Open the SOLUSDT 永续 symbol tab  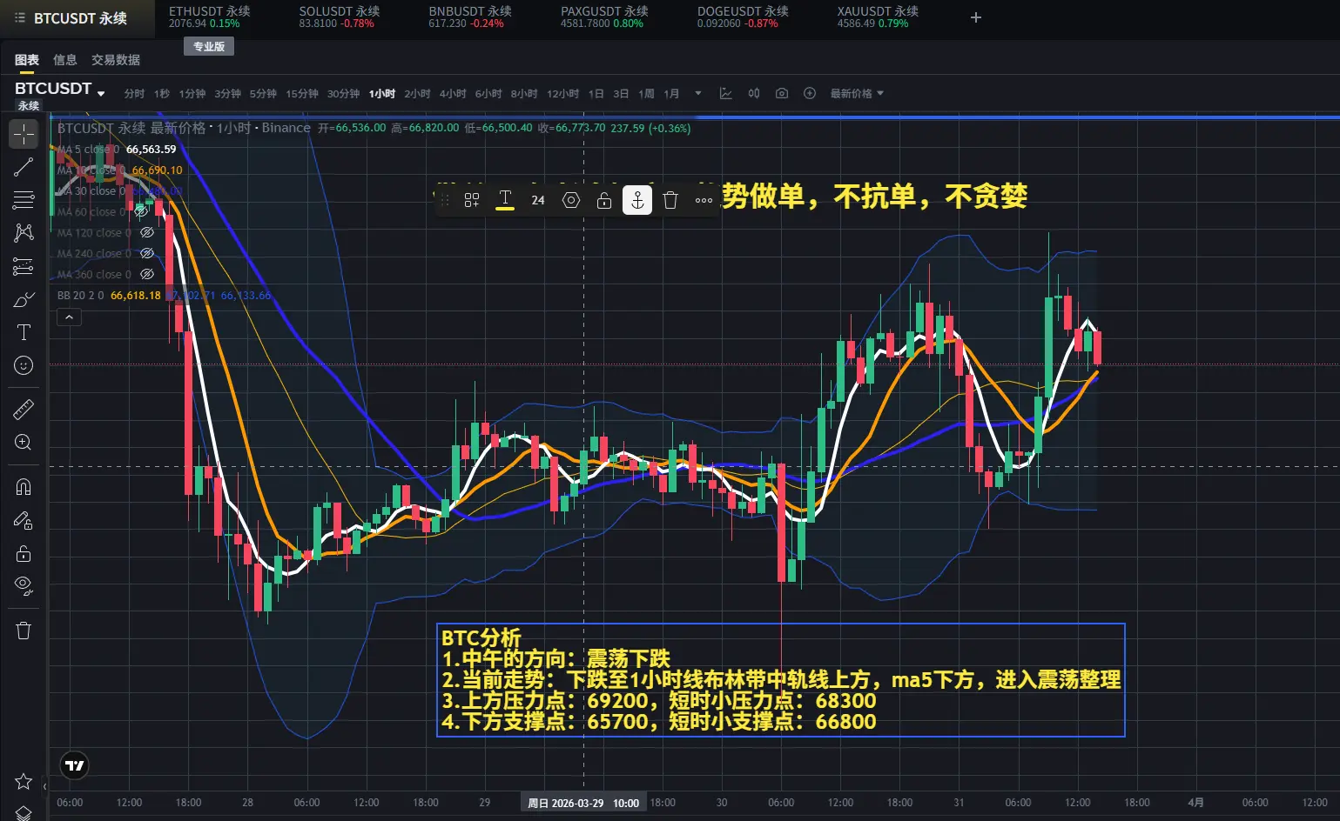340,17
